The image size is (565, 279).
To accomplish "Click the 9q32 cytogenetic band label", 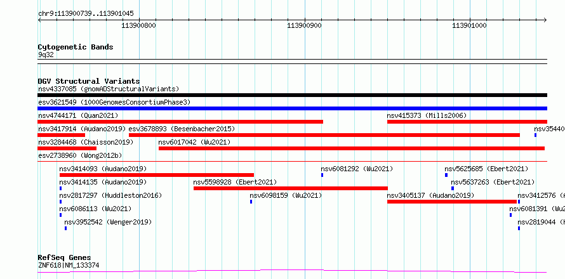I will coord(46,55).
